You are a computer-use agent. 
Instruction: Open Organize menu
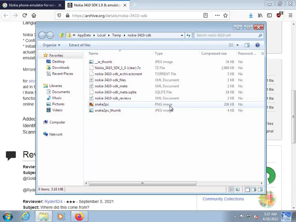pyautogui.click(x=51, y=45)
